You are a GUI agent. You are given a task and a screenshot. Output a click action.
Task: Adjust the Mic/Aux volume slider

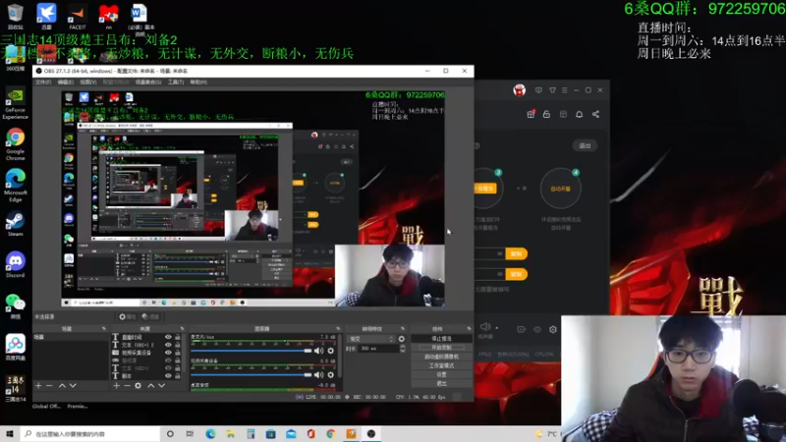[252, 351]
